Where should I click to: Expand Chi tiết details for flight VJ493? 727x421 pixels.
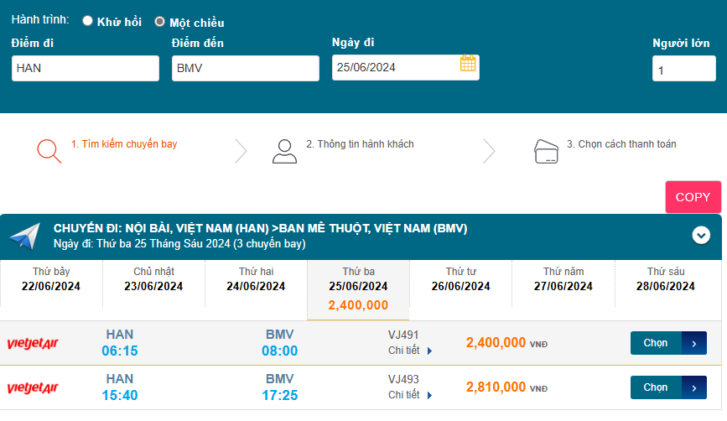pyautogui.click(x=410, y=395)
